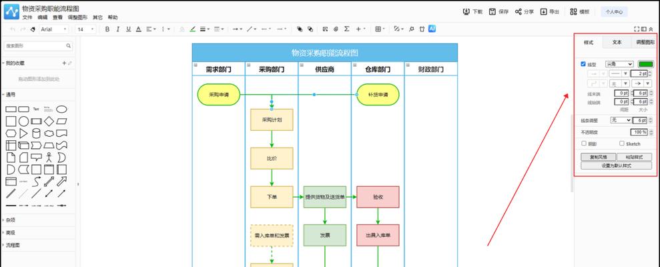The width and height of the screenshot is (660, 267).
Task: Open the waypoint line style dropdown
Action: tap(252, 29)
